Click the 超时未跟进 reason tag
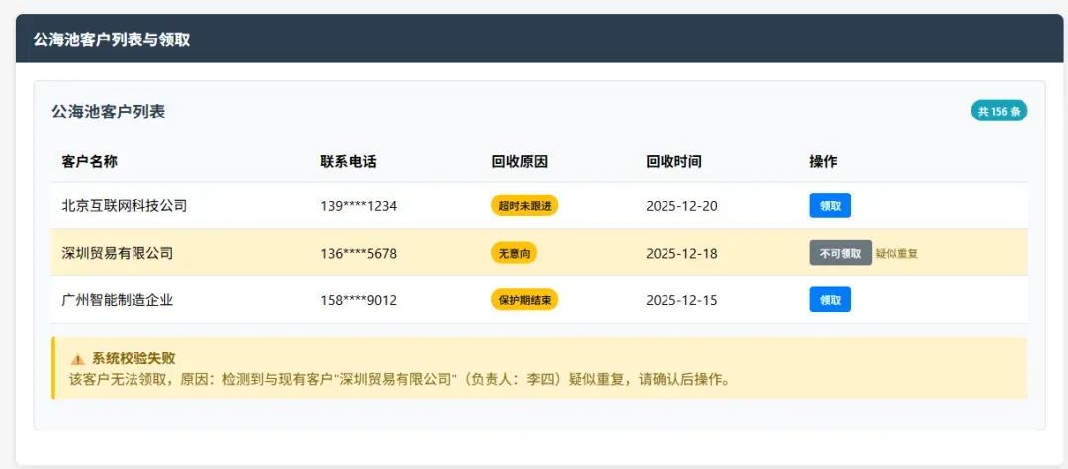Screen dimensions: 1068x469 click(x=524, y=205)
